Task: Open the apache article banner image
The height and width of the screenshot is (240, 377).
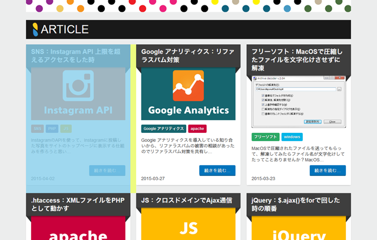Action: tap(78, 228)
